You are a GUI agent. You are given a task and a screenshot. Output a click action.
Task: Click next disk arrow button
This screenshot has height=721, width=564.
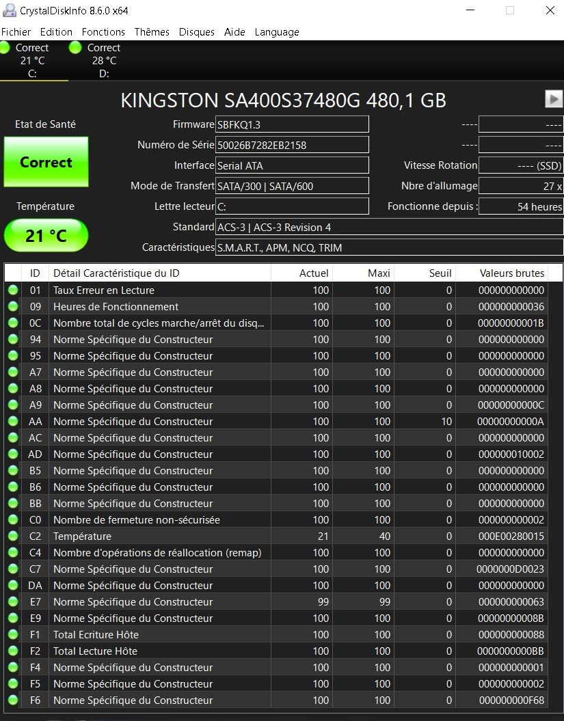pos(554,99)
